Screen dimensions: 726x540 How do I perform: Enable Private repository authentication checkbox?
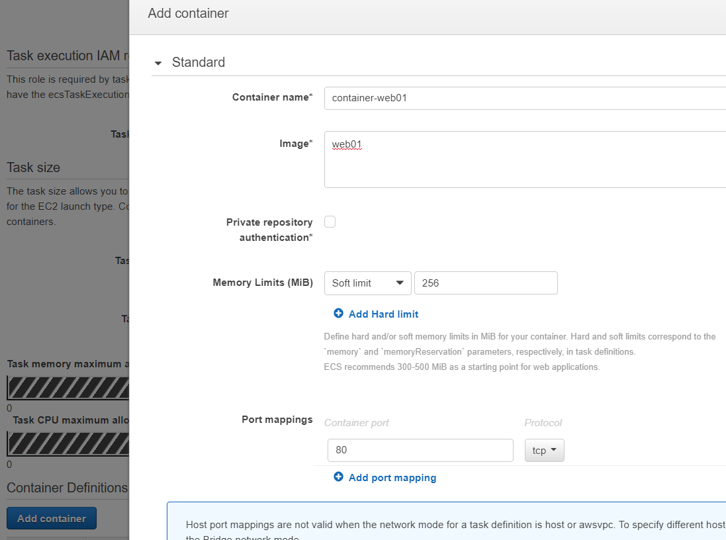point(330,222)
